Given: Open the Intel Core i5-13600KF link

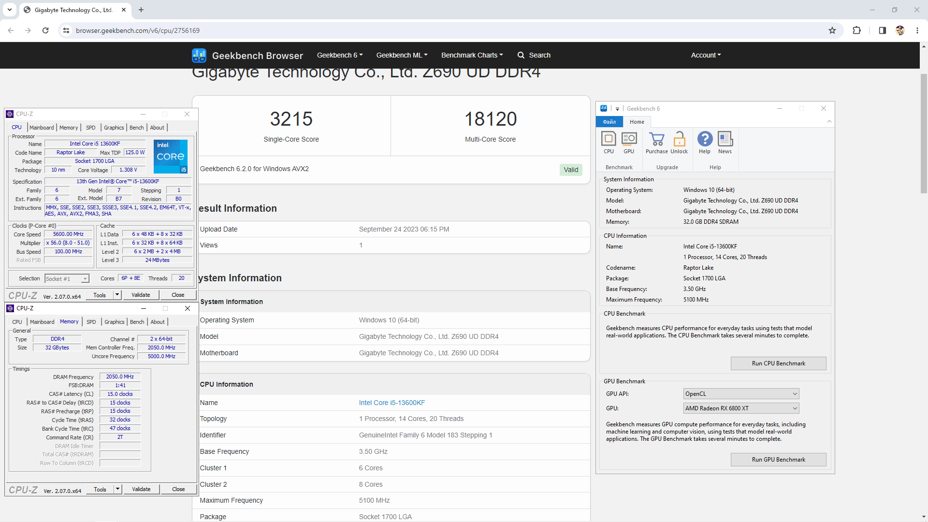Looking at the screenshot, I should coord(392,403).
